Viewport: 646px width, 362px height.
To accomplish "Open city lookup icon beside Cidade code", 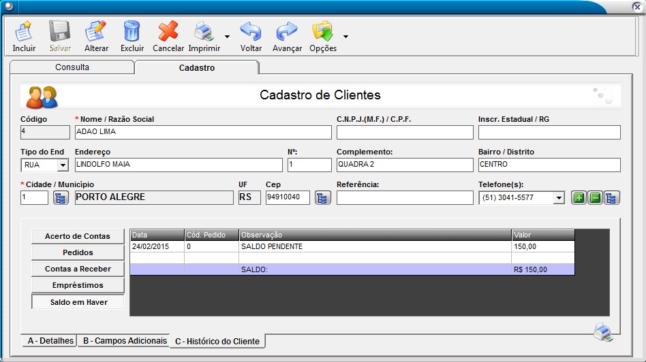I will click(61, 198).
